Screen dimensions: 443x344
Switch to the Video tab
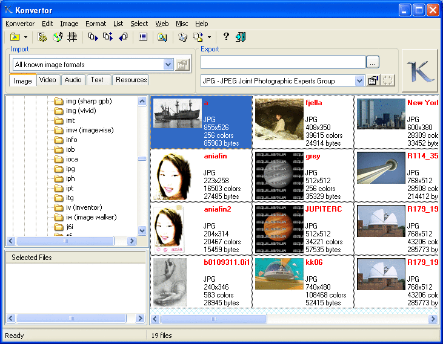(x=47, y=80)
